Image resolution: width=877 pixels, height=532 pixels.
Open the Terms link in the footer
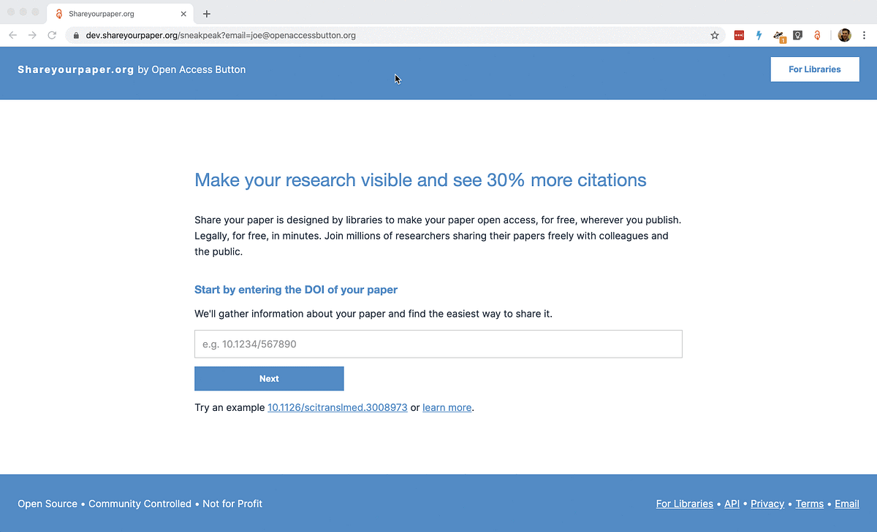(809, 504)
